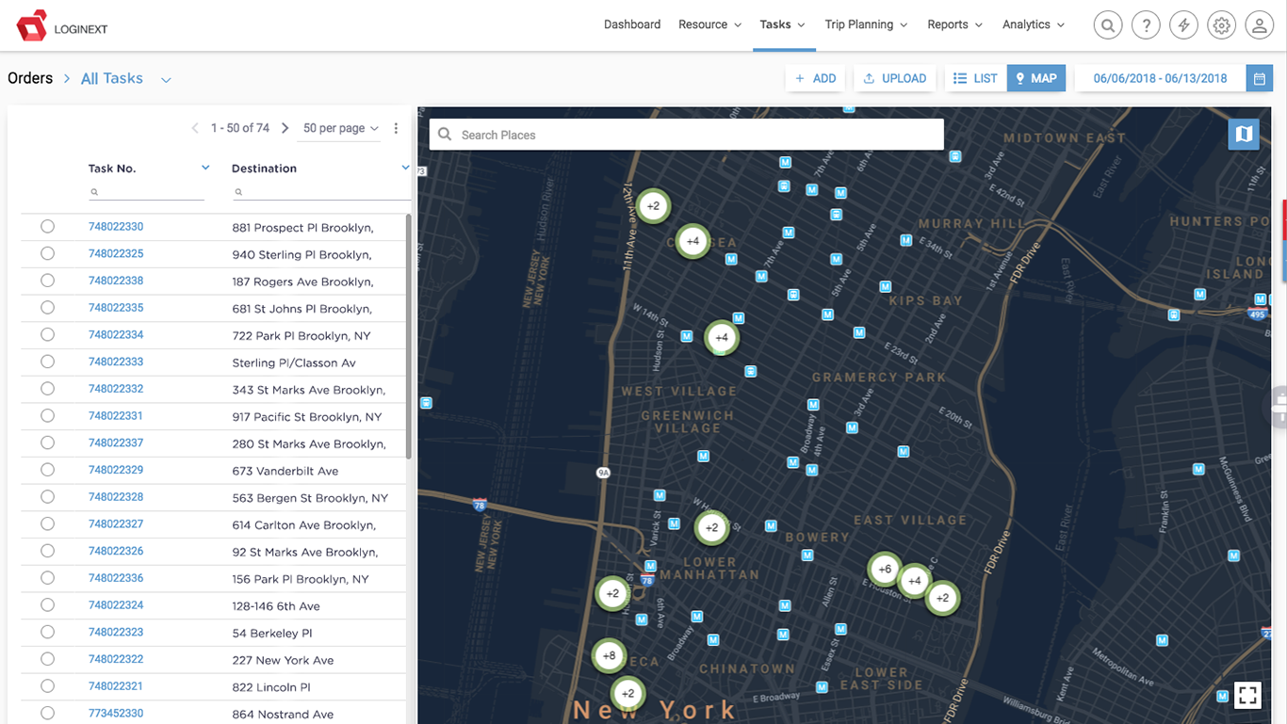Open task link 748022325
Screen dimensions: 1287x724
click(116, 254)
